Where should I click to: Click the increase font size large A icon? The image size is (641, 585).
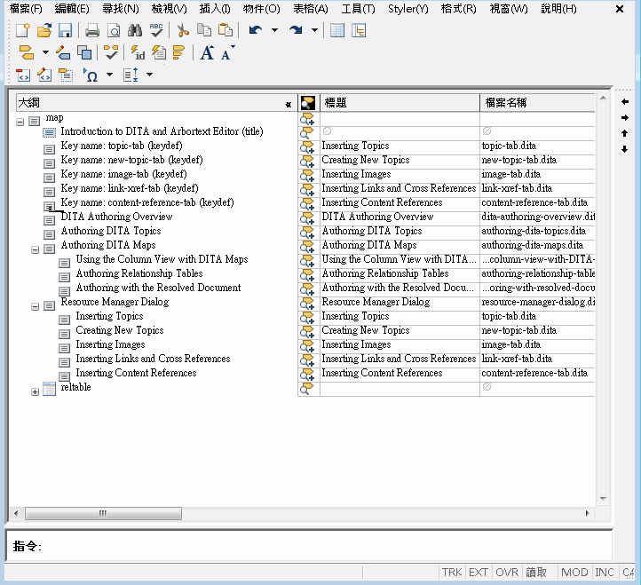tap(207, 52)
